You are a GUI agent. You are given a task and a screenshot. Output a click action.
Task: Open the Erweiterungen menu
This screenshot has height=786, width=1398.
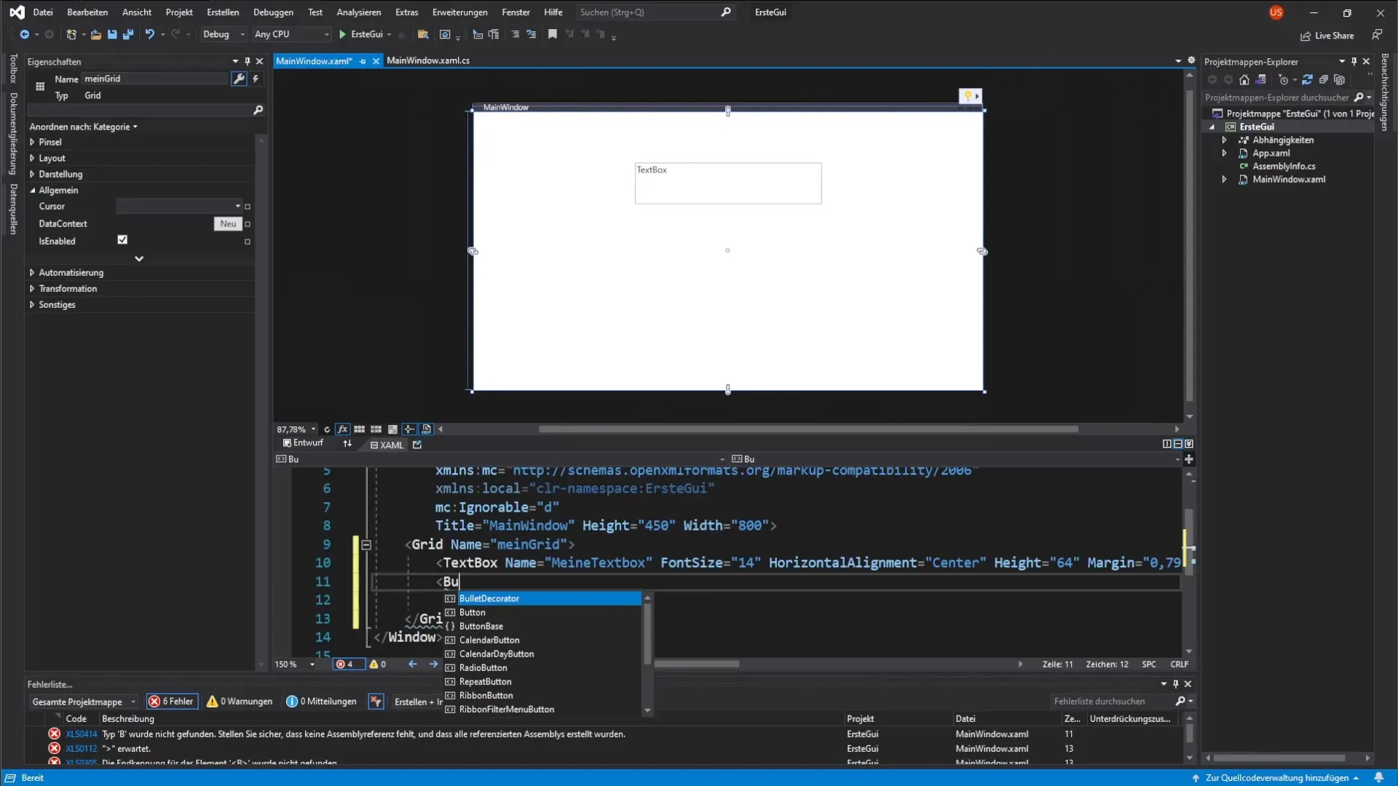pos(459,12)
